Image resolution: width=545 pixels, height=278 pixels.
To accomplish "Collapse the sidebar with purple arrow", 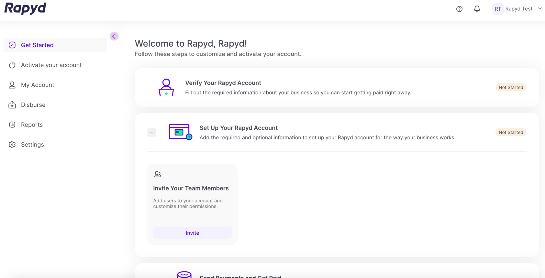I will pyautogui.click(x=114, y=36).
